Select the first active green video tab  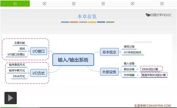coord(15,4)
